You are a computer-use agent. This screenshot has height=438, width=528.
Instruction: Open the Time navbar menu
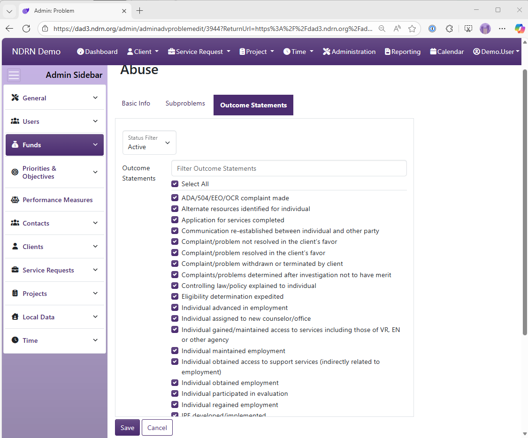[x=298, y=52]
